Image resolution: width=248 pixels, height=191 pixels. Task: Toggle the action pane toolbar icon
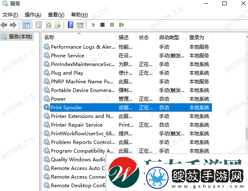pos(80,25)
